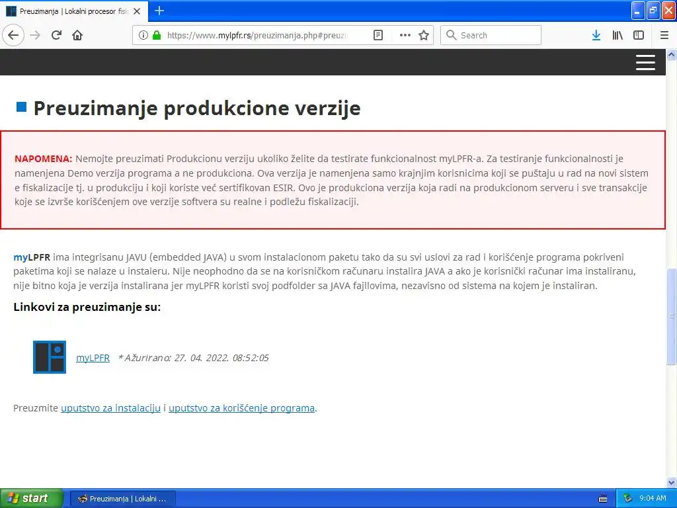The height and width of the screenshot is (508, 677).
Task: Click the keyboard icon in taskbar
Action: coord(603,499)
